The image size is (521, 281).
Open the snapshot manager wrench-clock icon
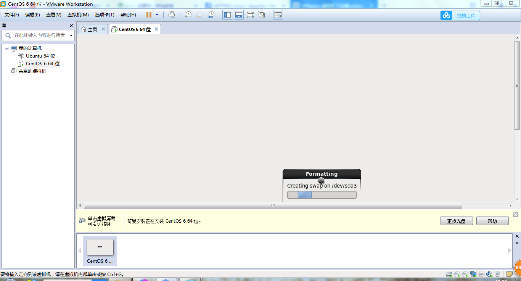(211, 15)
